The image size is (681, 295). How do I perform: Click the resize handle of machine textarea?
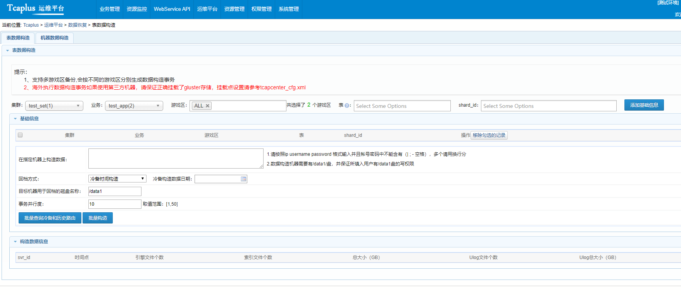261,166
